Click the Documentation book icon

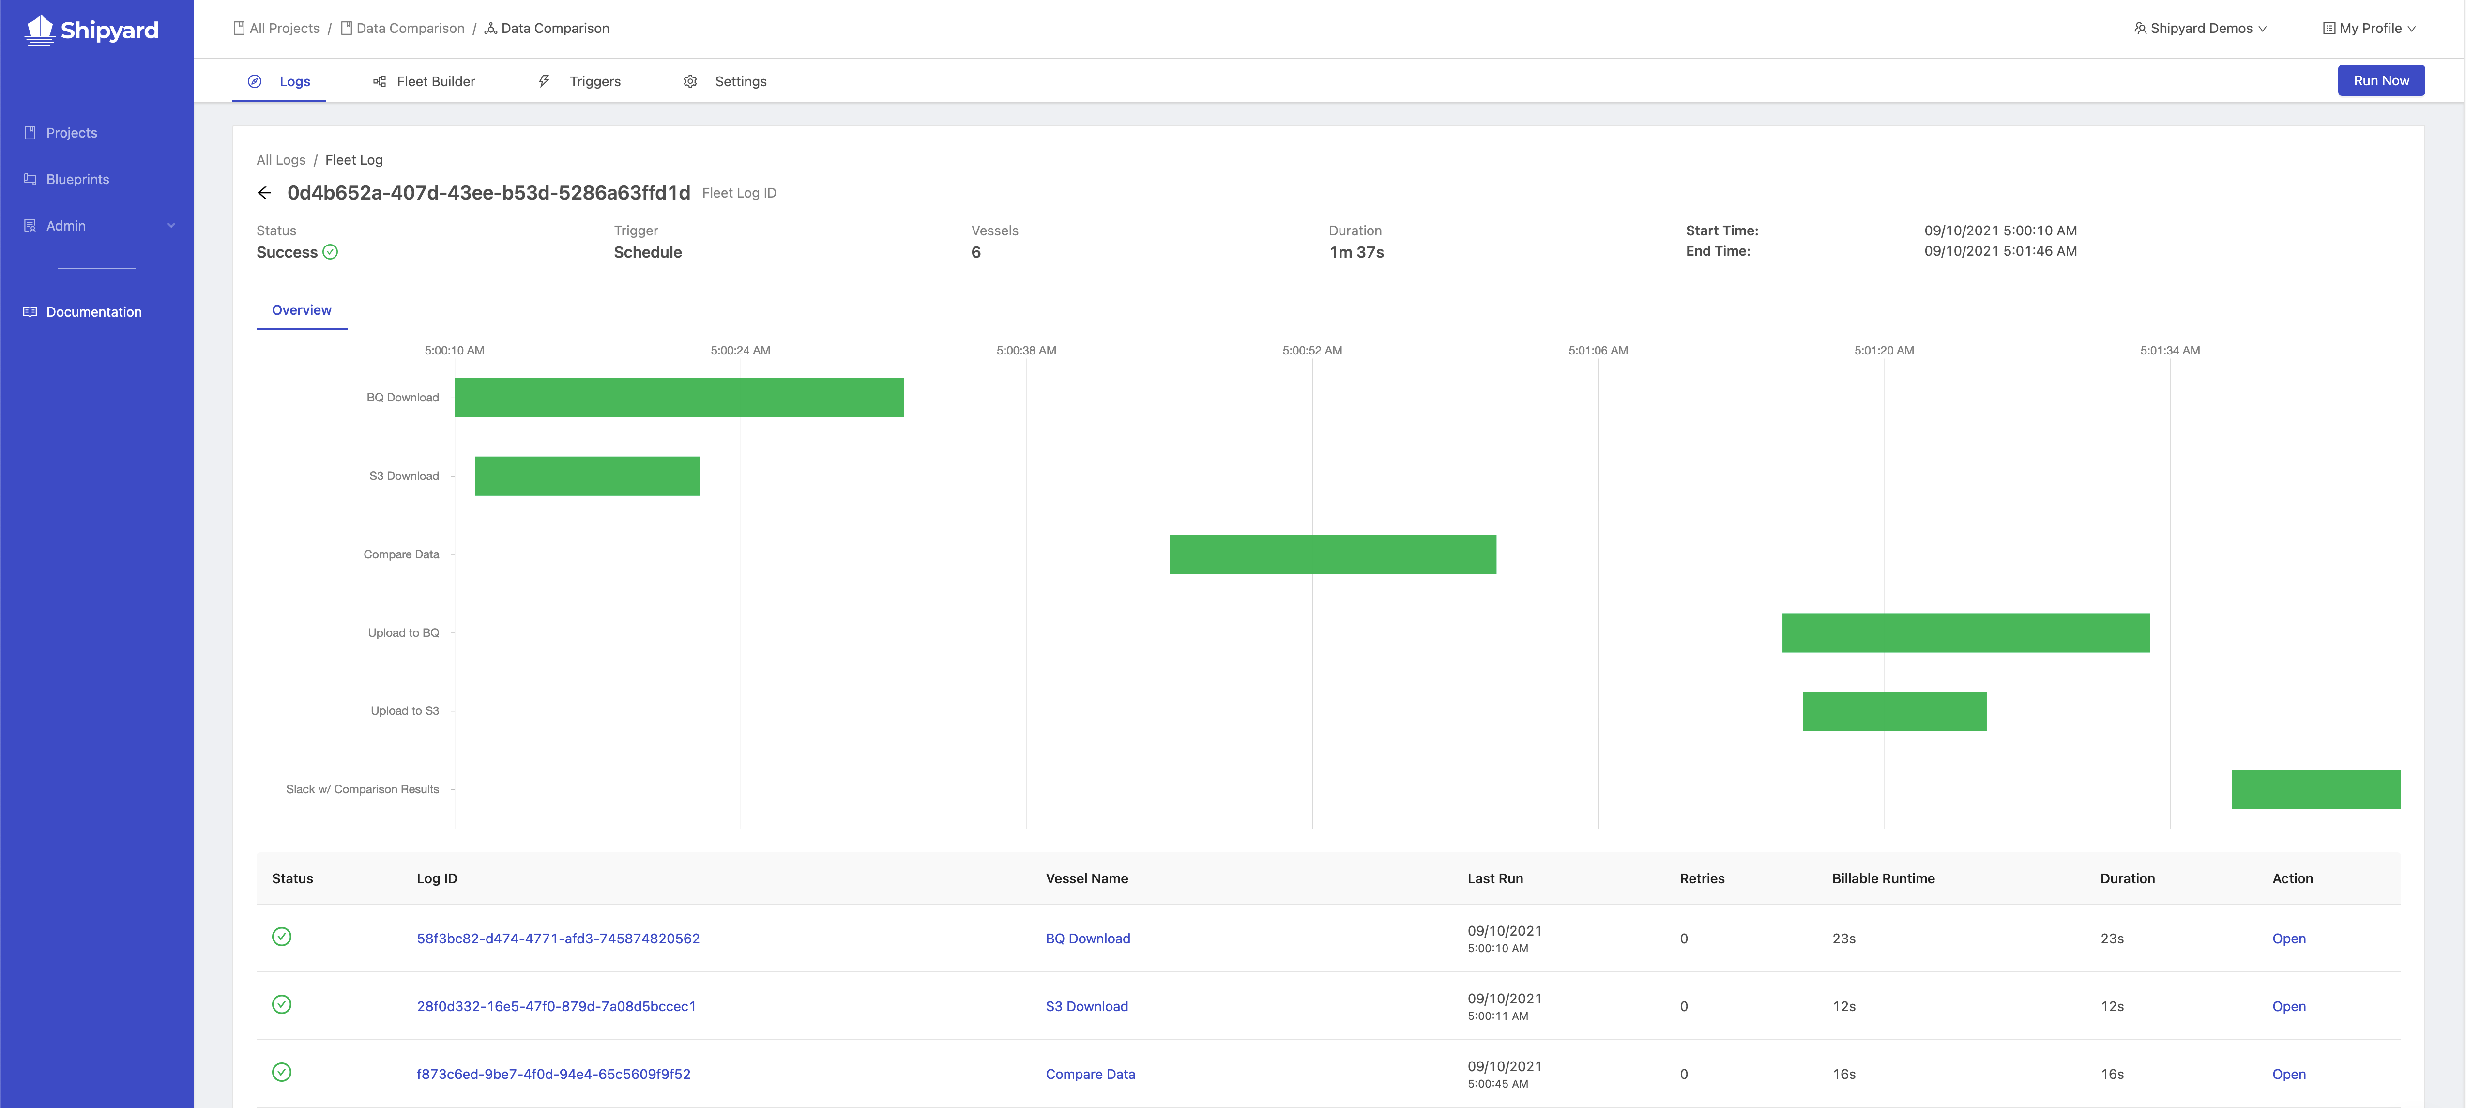[30, 312]
